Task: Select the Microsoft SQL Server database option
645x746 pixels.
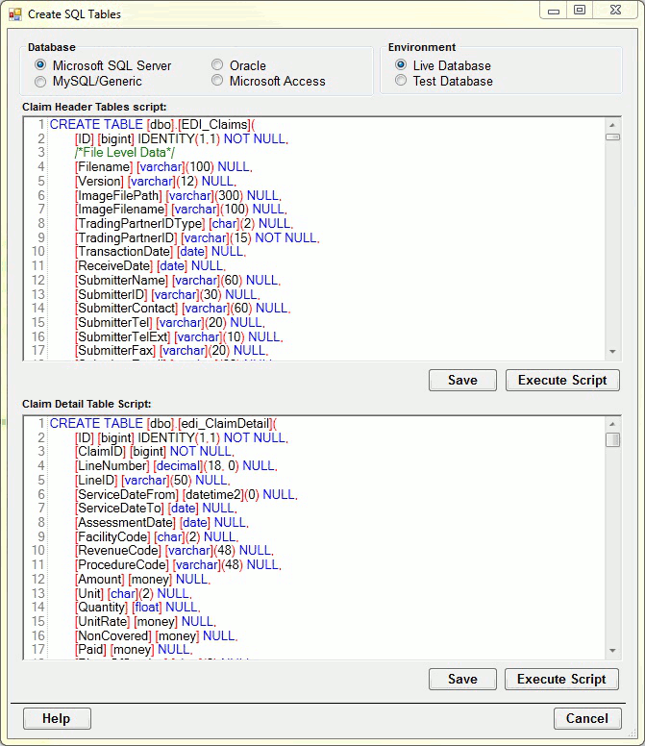Action: 40,65
